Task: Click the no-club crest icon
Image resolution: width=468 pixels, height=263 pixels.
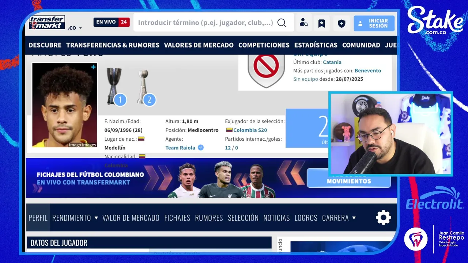Action: (x=266, y=70)
